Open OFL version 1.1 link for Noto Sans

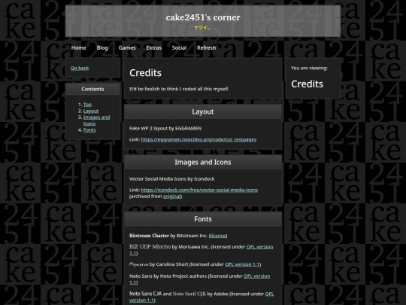[256, 276]
